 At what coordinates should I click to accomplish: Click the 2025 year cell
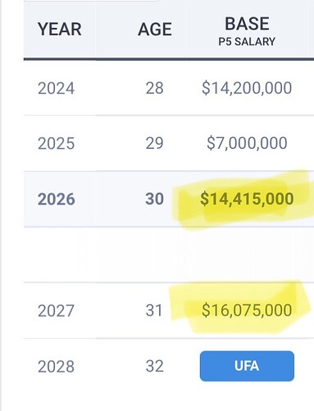[56, 143]
